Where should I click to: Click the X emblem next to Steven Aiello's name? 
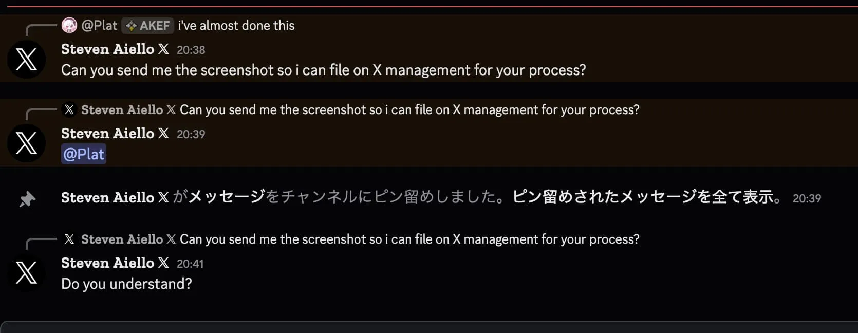tap(163, 49)
